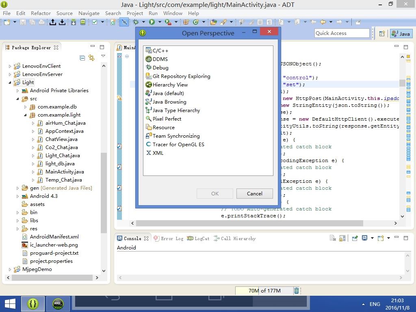Click the import download arrow icon
Viewport: 416px width, 312px height.
click(x=62, y=22)
